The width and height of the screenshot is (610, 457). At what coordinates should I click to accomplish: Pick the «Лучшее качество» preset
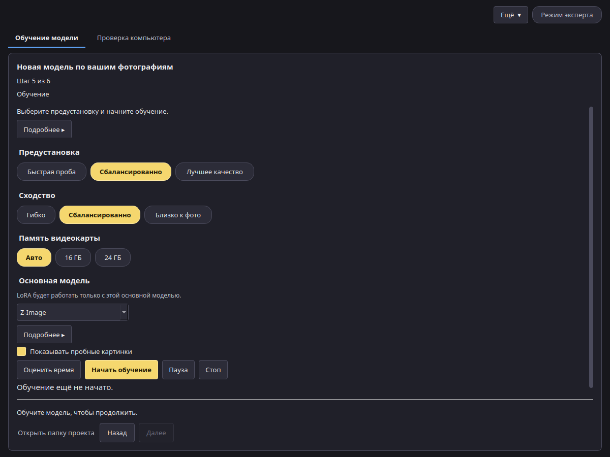click(215, 172)
